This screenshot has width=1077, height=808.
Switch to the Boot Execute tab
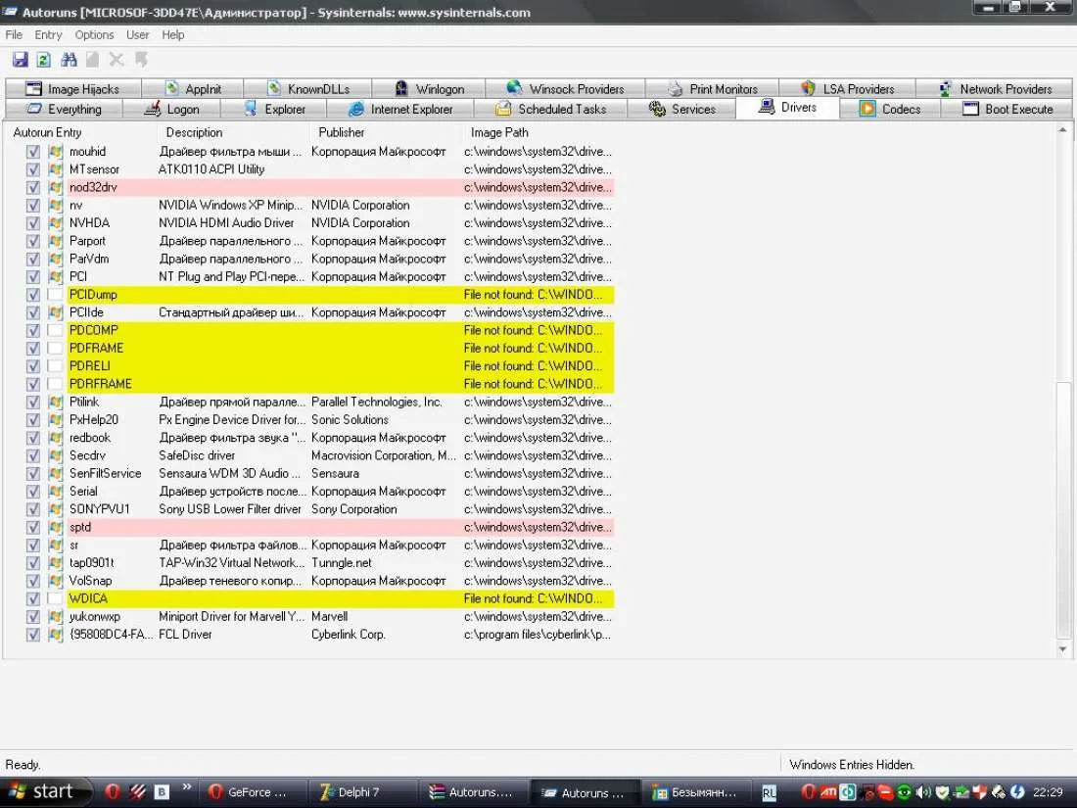(x=1007, y=109)
